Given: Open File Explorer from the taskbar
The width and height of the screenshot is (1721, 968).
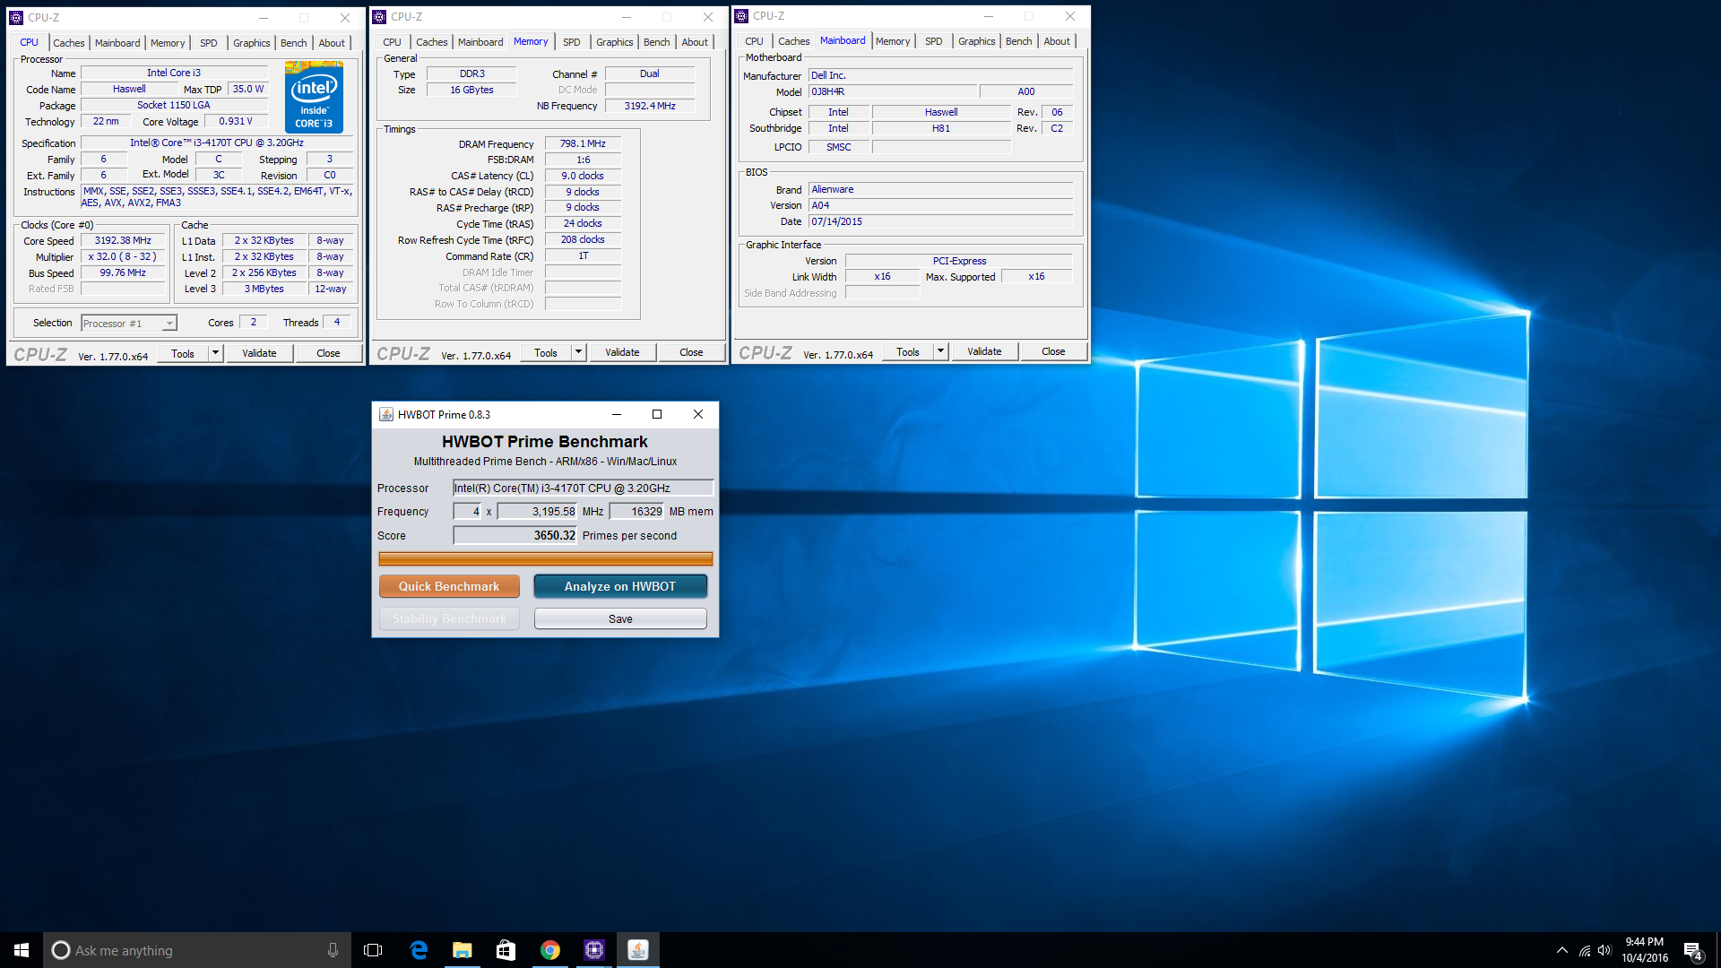Looking at the screenshot, I should 462,950.
